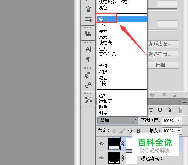Screen dimensions: 188x165
Task: Choose 饱和度 blend mode
Action: coord(122,101)
